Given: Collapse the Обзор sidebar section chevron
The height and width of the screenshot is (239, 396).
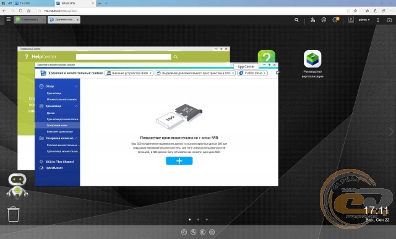Looking at the screenshot, I should pos(76,87).
